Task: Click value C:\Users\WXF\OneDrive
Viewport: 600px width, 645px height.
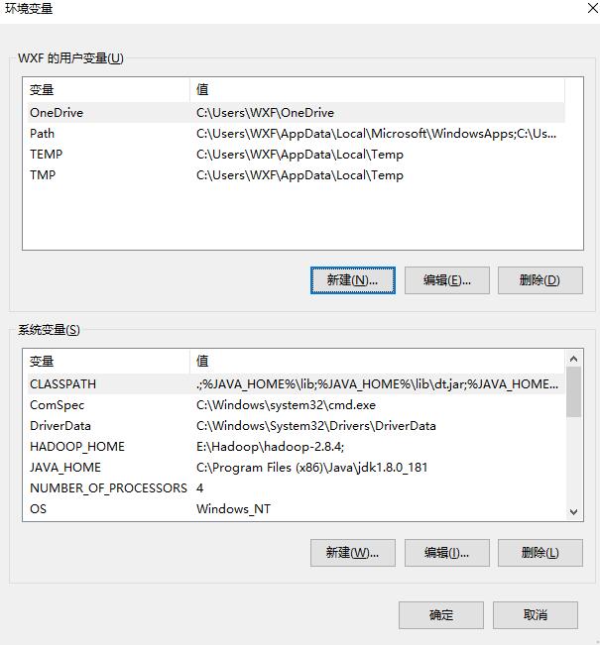Action: click(x=265, y=112)
